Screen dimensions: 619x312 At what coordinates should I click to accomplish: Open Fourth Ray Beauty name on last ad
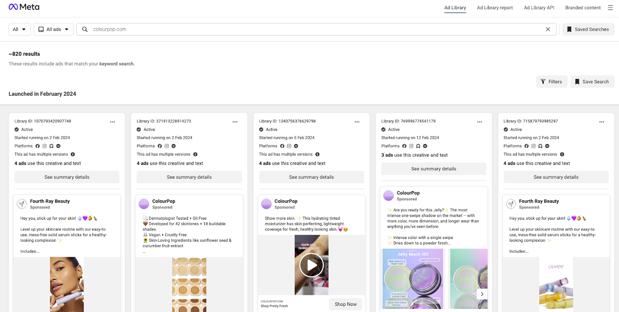(539, 201)
